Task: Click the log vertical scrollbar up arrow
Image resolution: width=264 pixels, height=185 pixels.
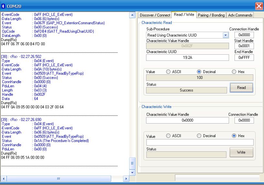Action: click(x=132, y=15)
